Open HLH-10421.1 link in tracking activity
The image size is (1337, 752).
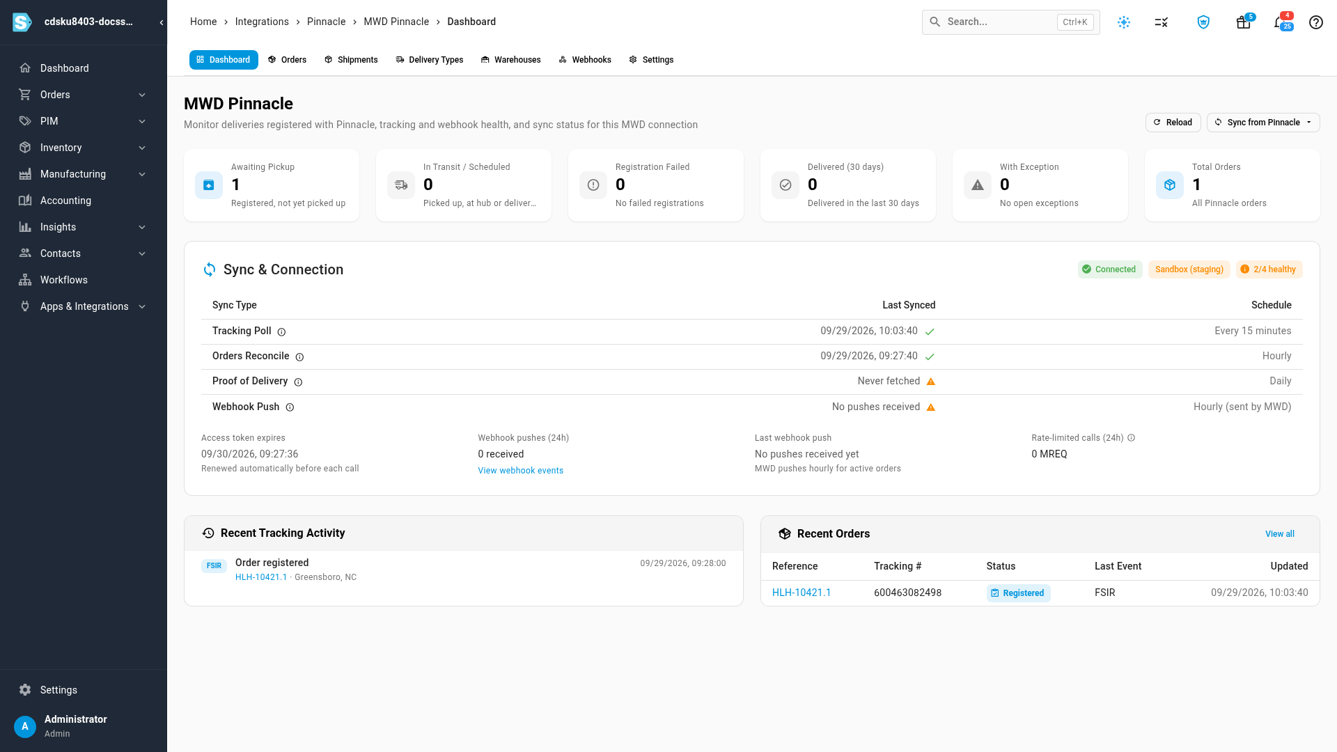tap(261, 577)
